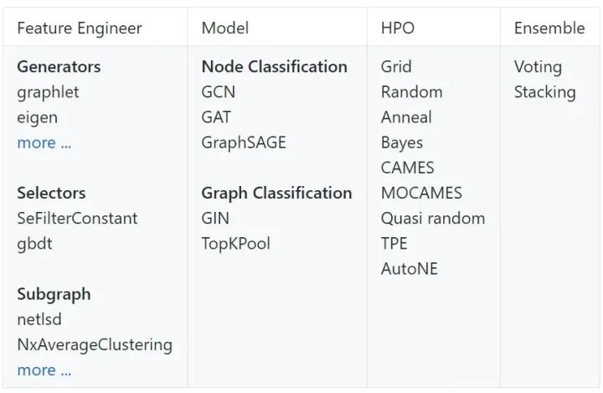The height and width of the screenshot is (393, 603).
Task: Click Stacking in the Ensemble column
Action: (x=544, y=92)
